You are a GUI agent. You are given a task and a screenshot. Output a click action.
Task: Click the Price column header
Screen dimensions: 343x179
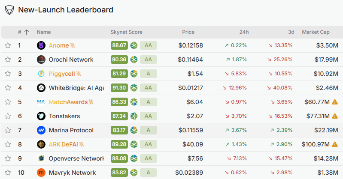click(x=188, y=32)
